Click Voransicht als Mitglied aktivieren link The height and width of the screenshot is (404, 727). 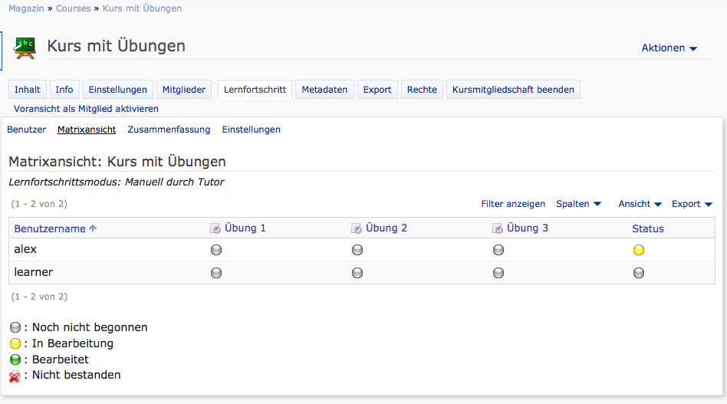[86, 109]
